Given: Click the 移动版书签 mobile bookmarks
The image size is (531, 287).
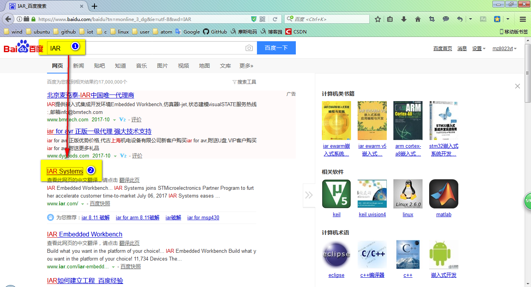Looking at the screenshot, I should 514,31.
